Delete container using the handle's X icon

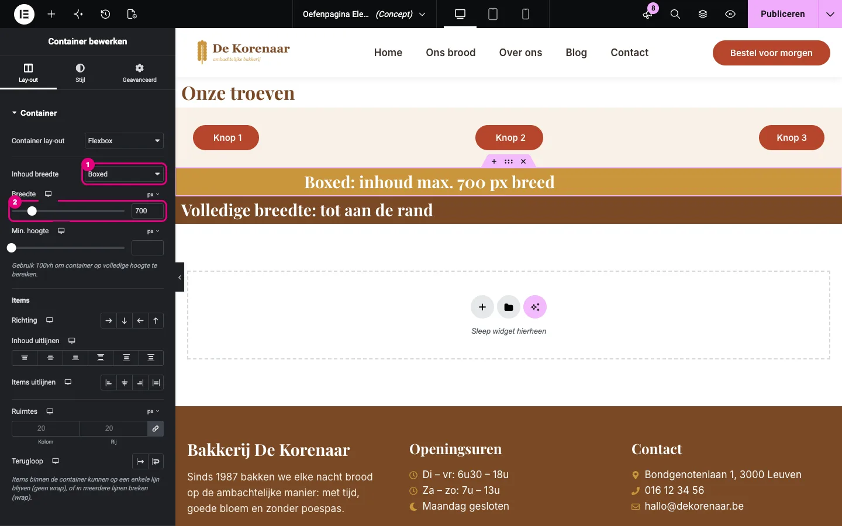(x=523, y=161)
